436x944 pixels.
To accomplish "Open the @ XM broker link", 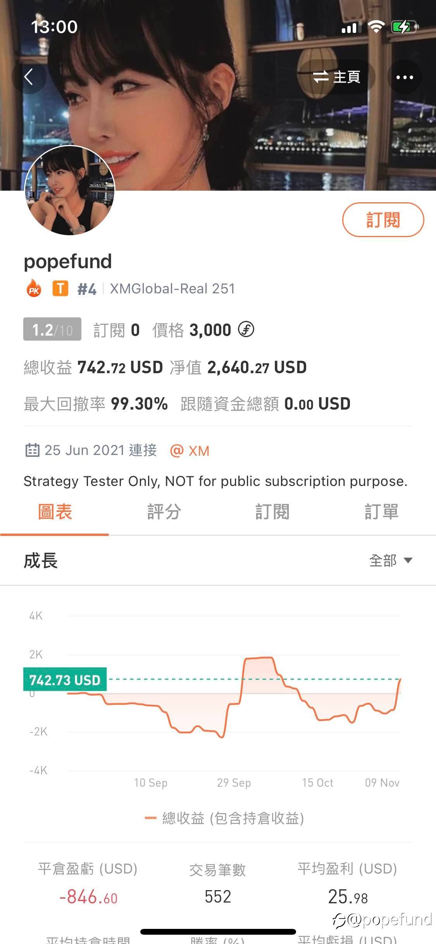I will coord(190,451).
